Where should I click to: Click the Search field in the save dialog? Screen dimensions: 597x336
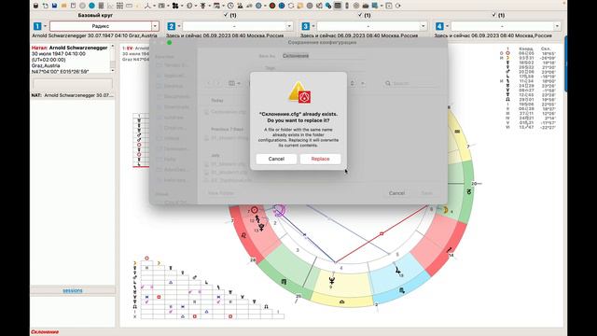pos(411,83)
